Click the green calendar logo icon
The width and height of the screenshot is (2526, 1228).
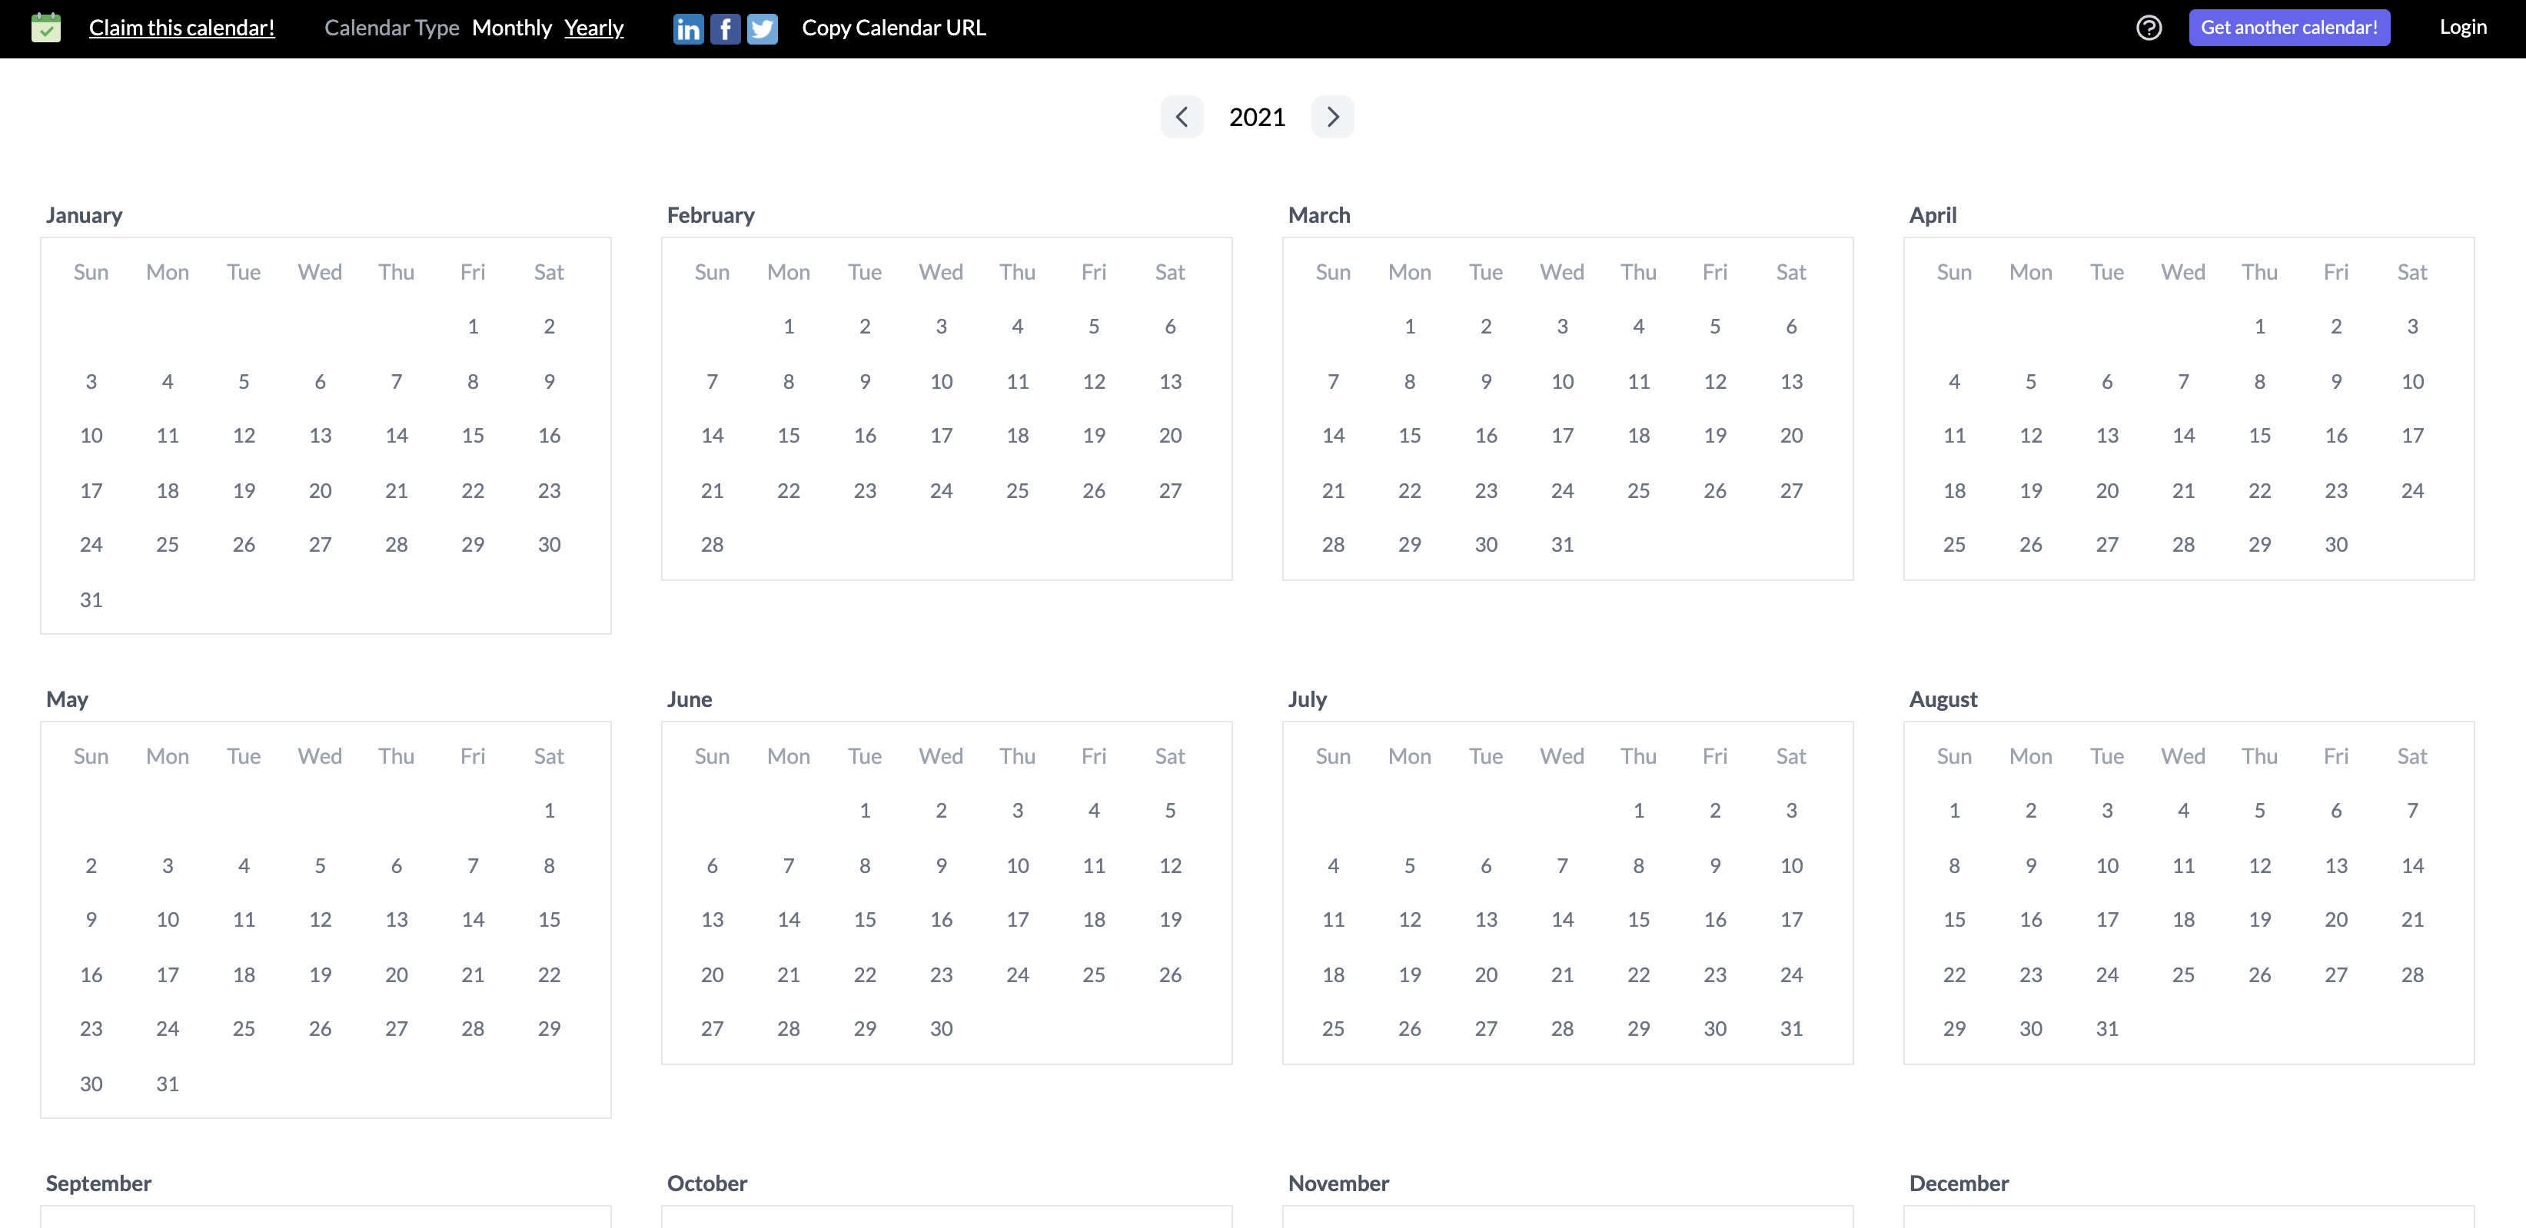(46, 28)
